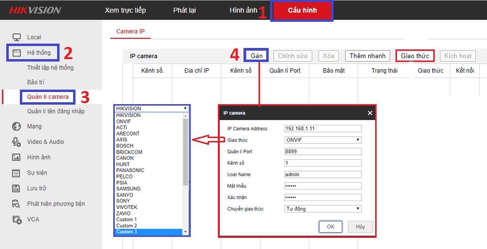
Task: Click the Hình ảnh picture icon in sidebar
Action: point(16,157)
